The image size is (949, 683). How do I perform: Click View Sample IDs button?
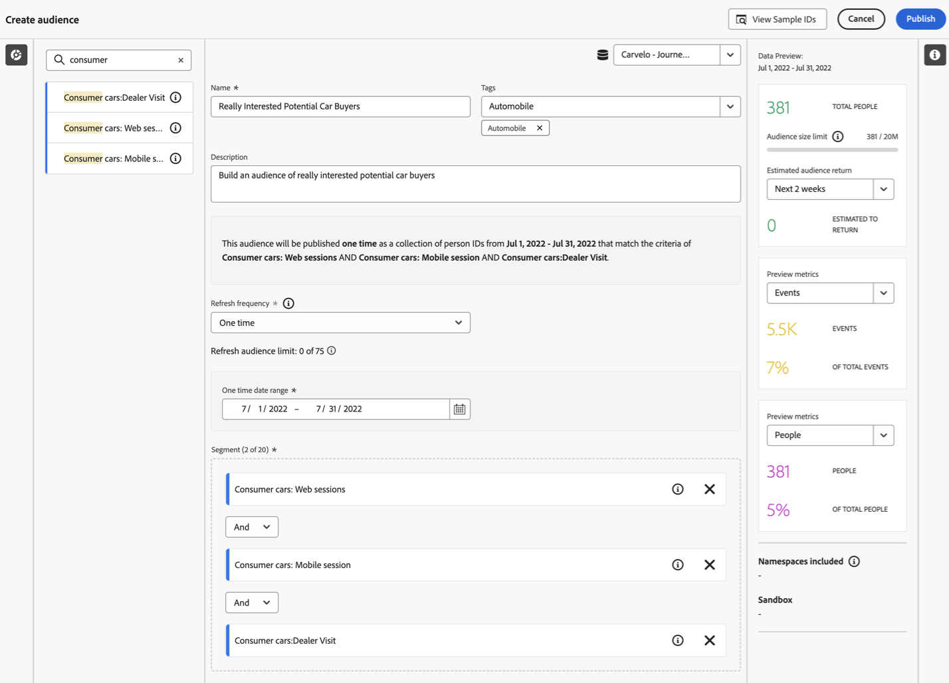tap(777, 19)
